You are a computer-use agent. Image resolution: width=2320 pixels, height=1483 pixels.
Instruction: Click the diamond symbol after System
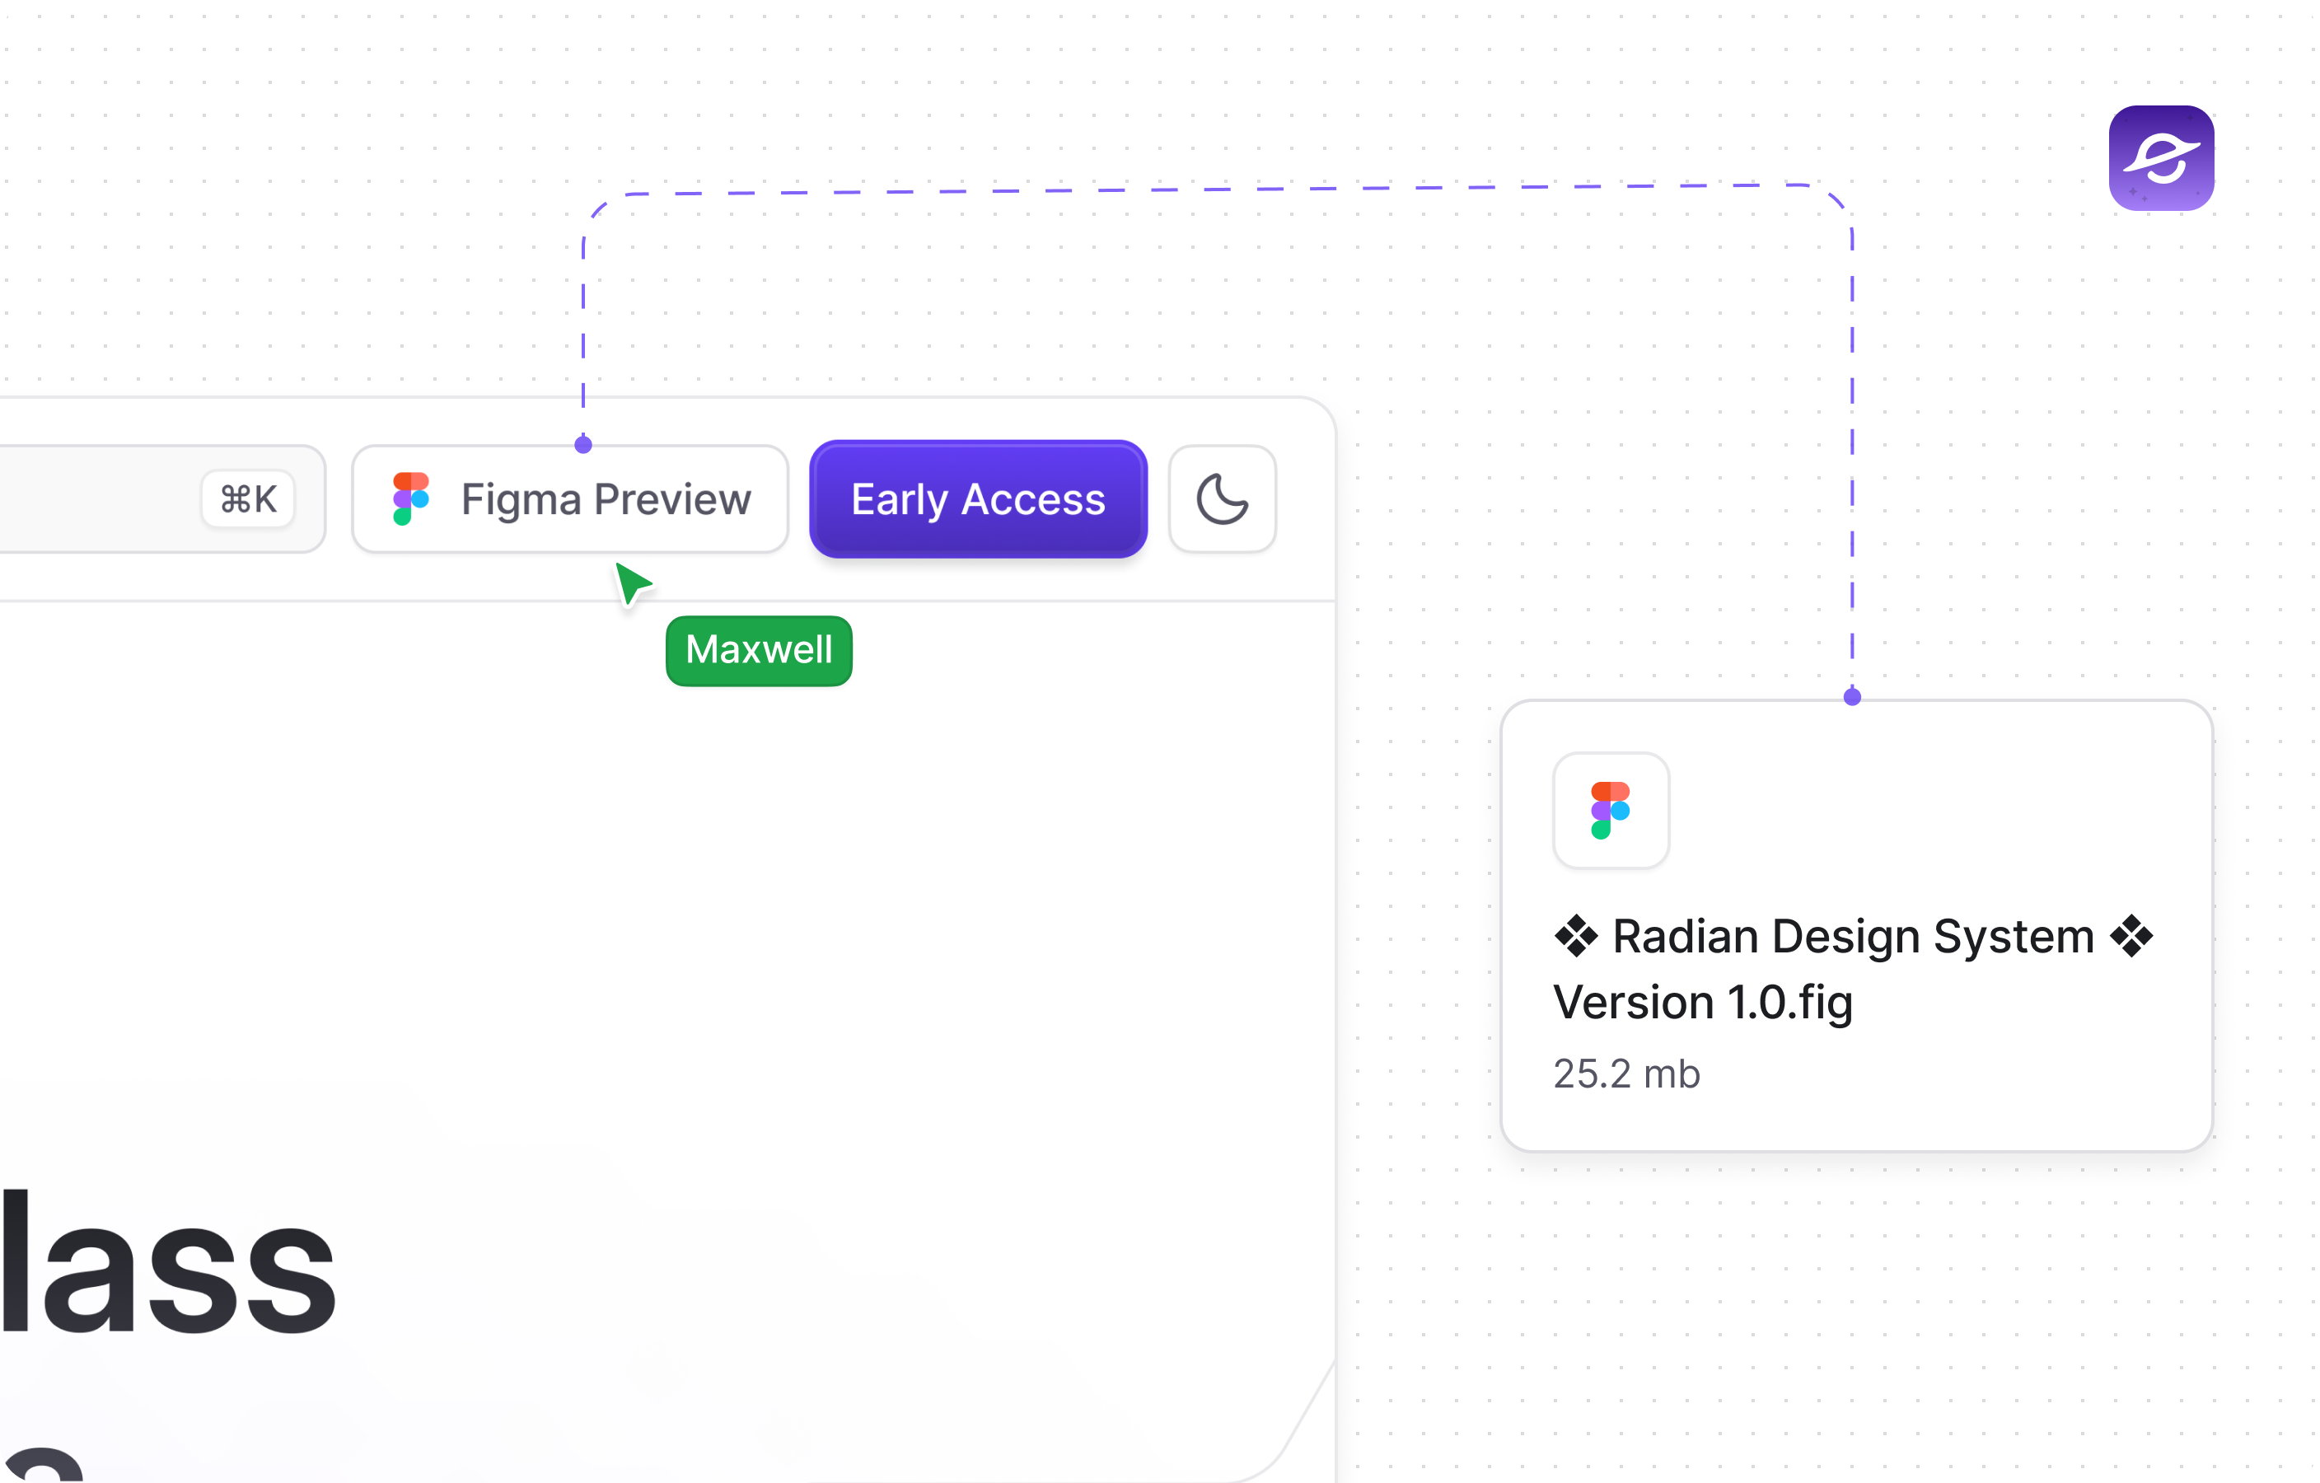click(2131, 937)
